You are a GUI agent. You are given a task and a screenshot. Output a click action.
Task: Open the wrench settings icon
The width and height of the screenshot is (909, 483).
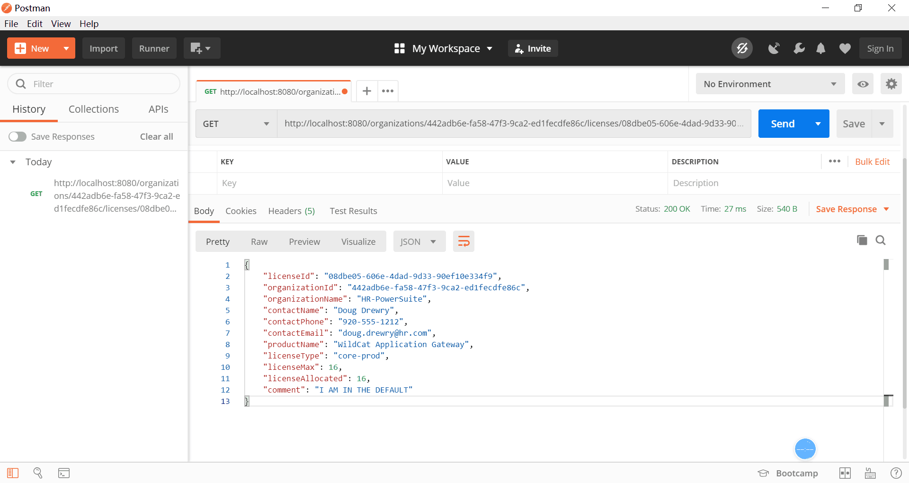799,48
